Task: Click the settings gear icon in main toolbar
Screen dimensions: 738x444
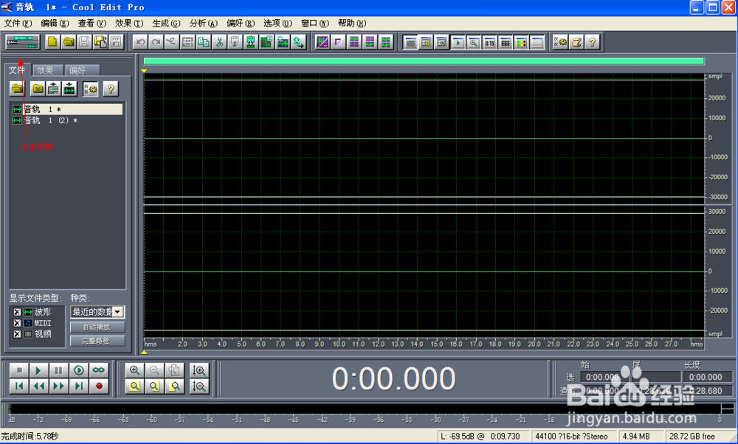Action: coord(560,42)
